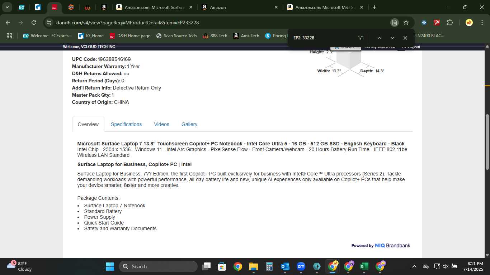Image resolution: width=490 pixels, height=275 pixels.
Task: Close the find-in-page bar
Action: tap(405, 38)
